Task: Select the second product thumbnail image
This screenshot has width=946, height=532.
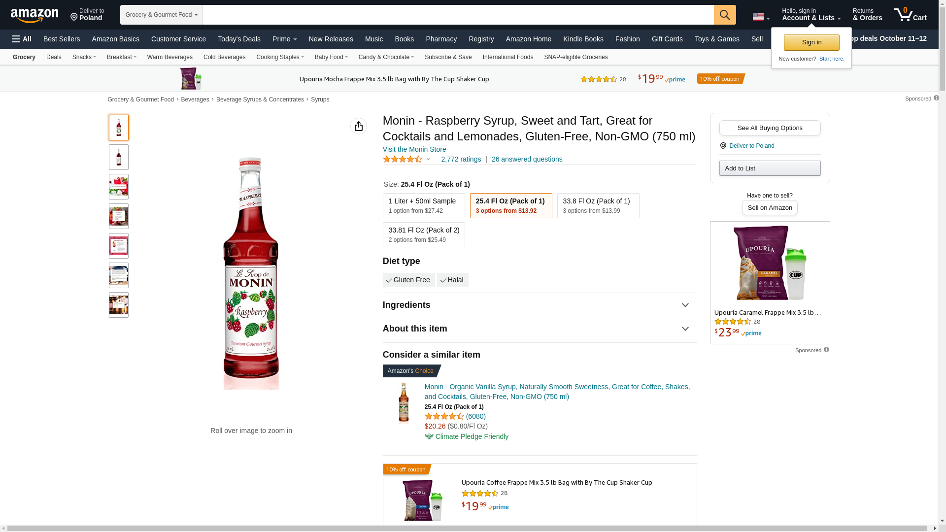Action: 118,157
